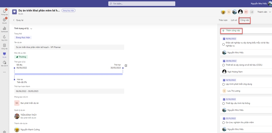The width and height of the screenshot is (272, 133).
Task: Switch to the Lịch sử tab
Action: tap(234, 20)
